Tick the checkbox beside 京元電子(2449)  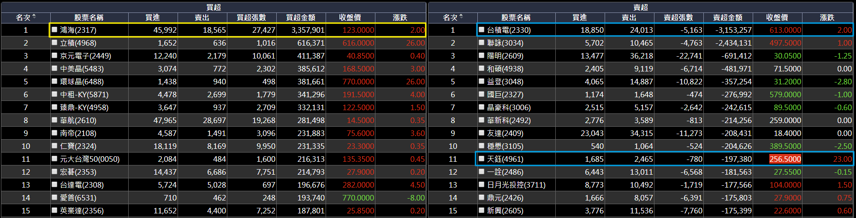point(55,55)
